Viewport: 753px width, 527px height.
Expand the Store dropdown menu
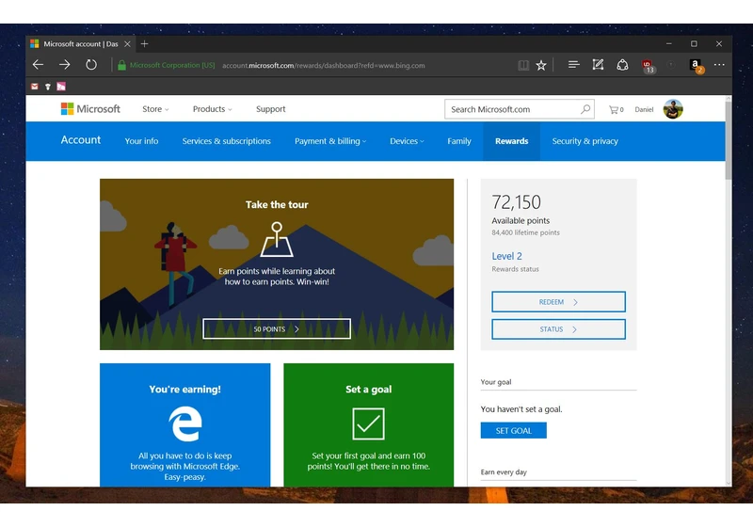pyautogui.click(x=155, y=109)
